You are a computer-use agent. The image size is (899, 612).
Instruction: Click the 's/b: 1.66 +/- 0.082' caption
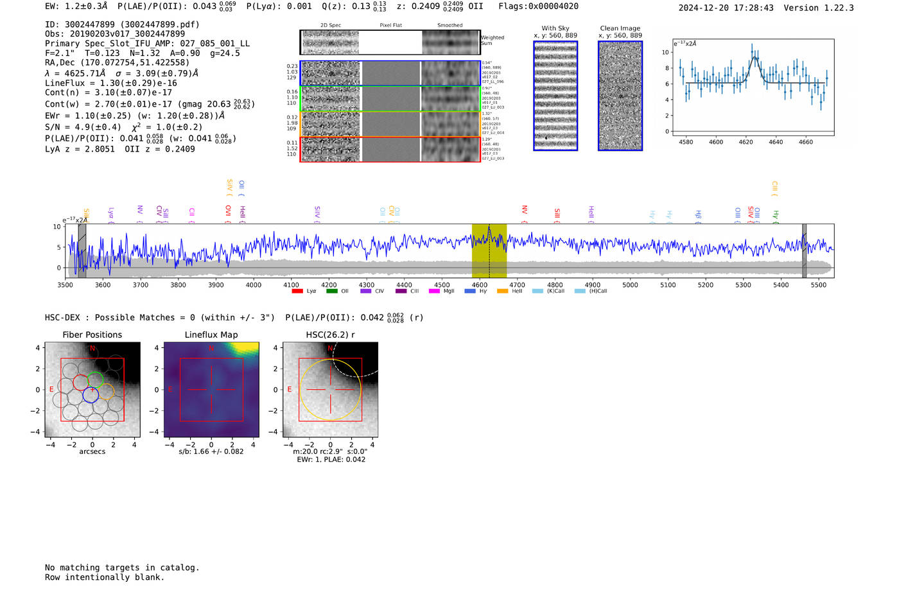(x=211, y=451)
